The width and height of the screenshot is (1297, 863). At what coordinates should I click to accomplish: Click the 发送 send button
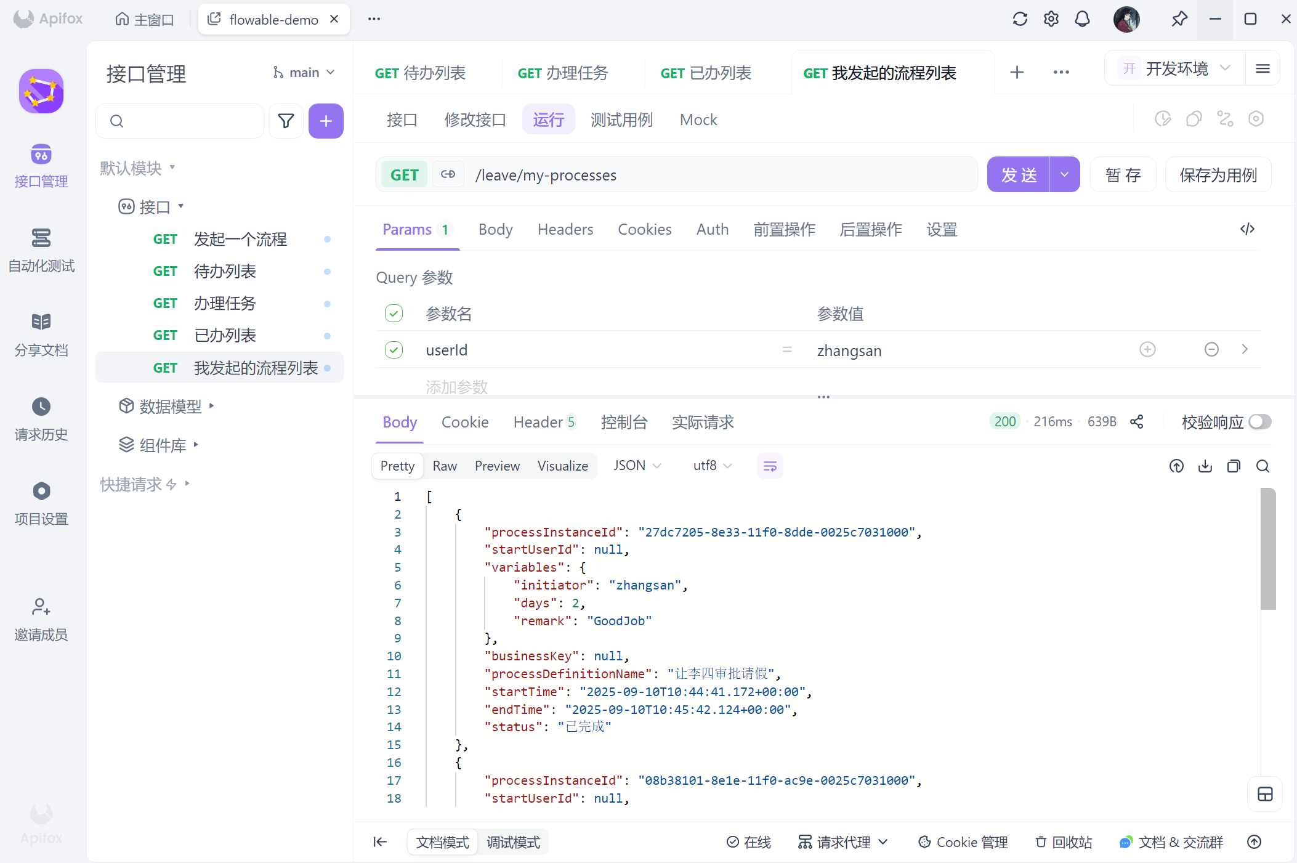click(x=1019, y=175)
